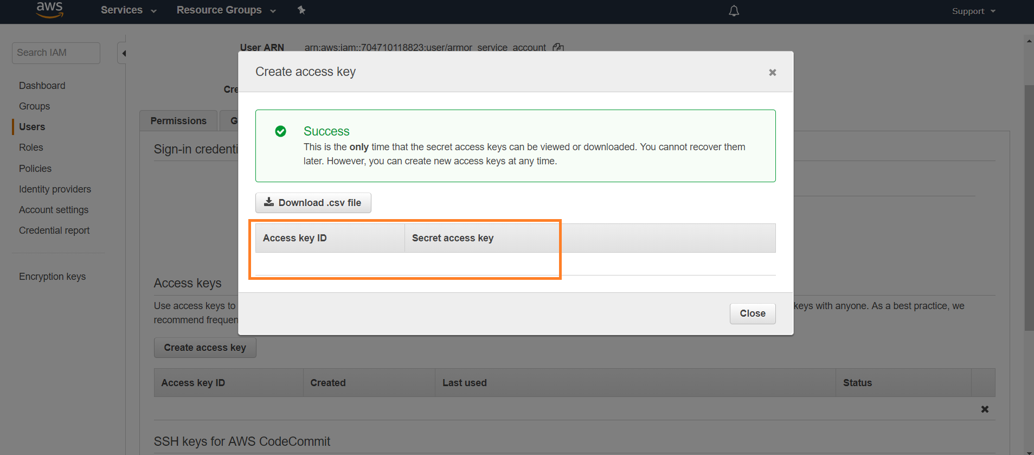Image resolution: width=1034 pixels, height=455 pixels.
Task: Click the Search IAM input field
Action: [x=56, y=53]
